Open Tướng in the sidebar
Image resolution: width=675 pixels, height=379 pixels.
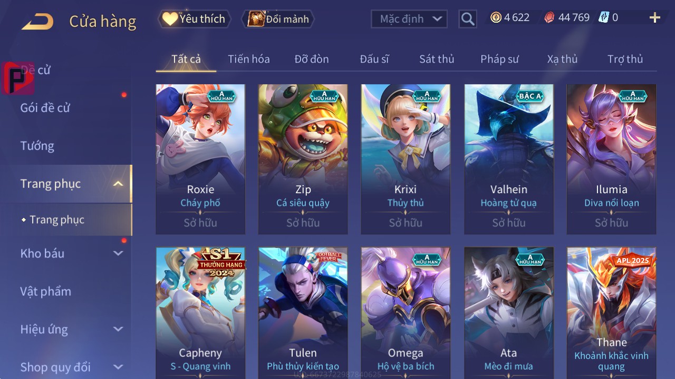[x=37, y=146]
